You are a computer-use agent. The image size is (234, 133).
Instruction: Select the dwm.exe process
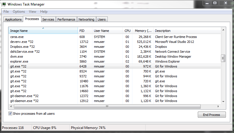tap(115, 57)
